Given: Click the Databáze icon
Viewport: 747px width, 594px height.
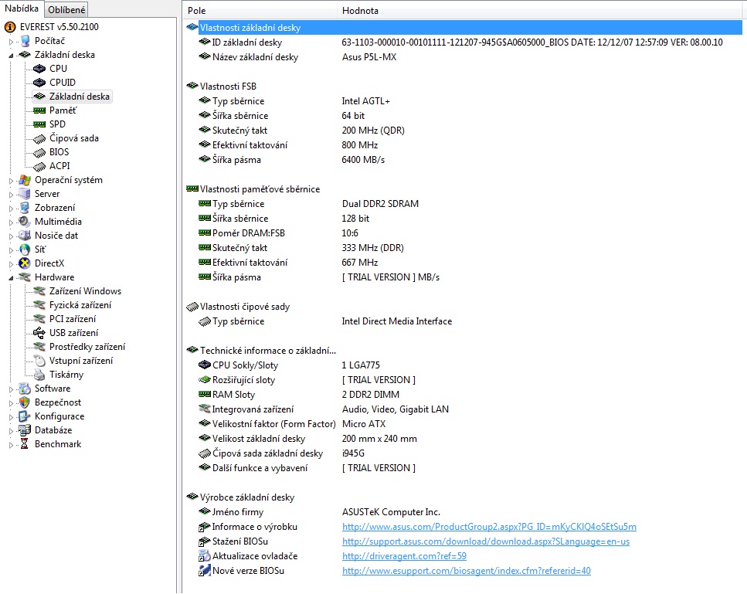Looking at the screenshot, I should (x=25, y=430).
